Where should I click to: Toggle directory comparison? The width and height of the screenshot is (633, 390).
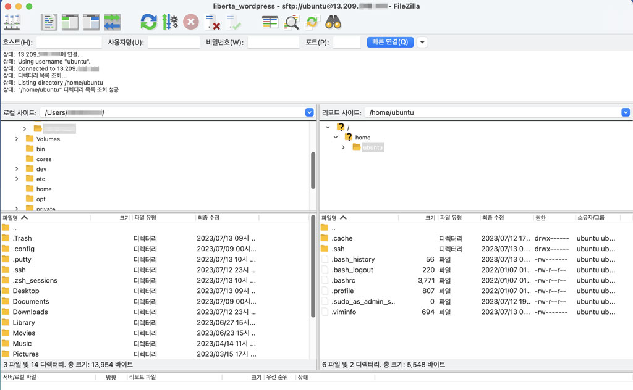[291, 23]
